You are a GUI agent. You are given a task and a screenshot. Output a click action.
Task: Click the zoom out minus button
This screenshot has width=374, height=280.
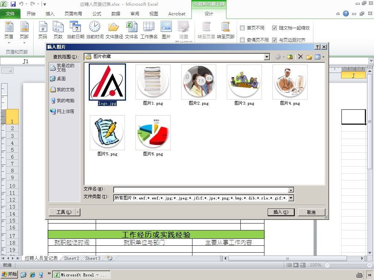[327, 265]
